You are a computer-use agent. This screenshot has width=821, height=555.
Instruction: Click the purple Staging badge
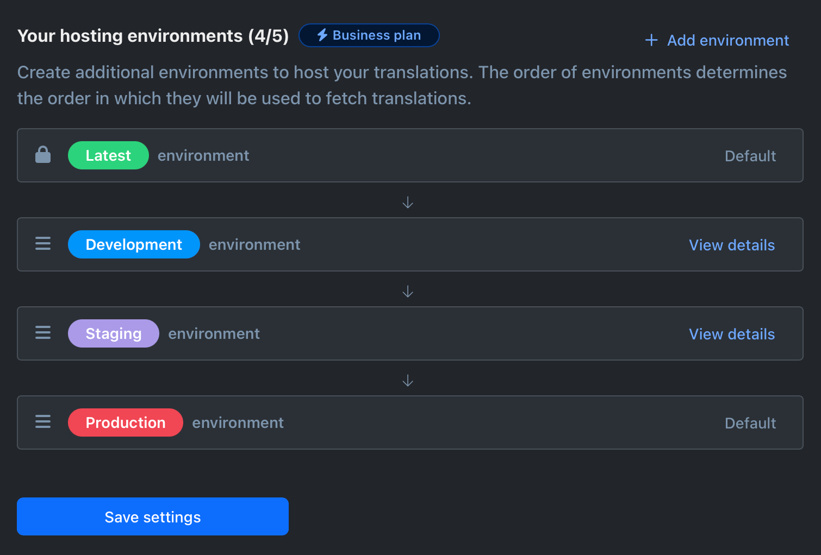pos(113,333)
